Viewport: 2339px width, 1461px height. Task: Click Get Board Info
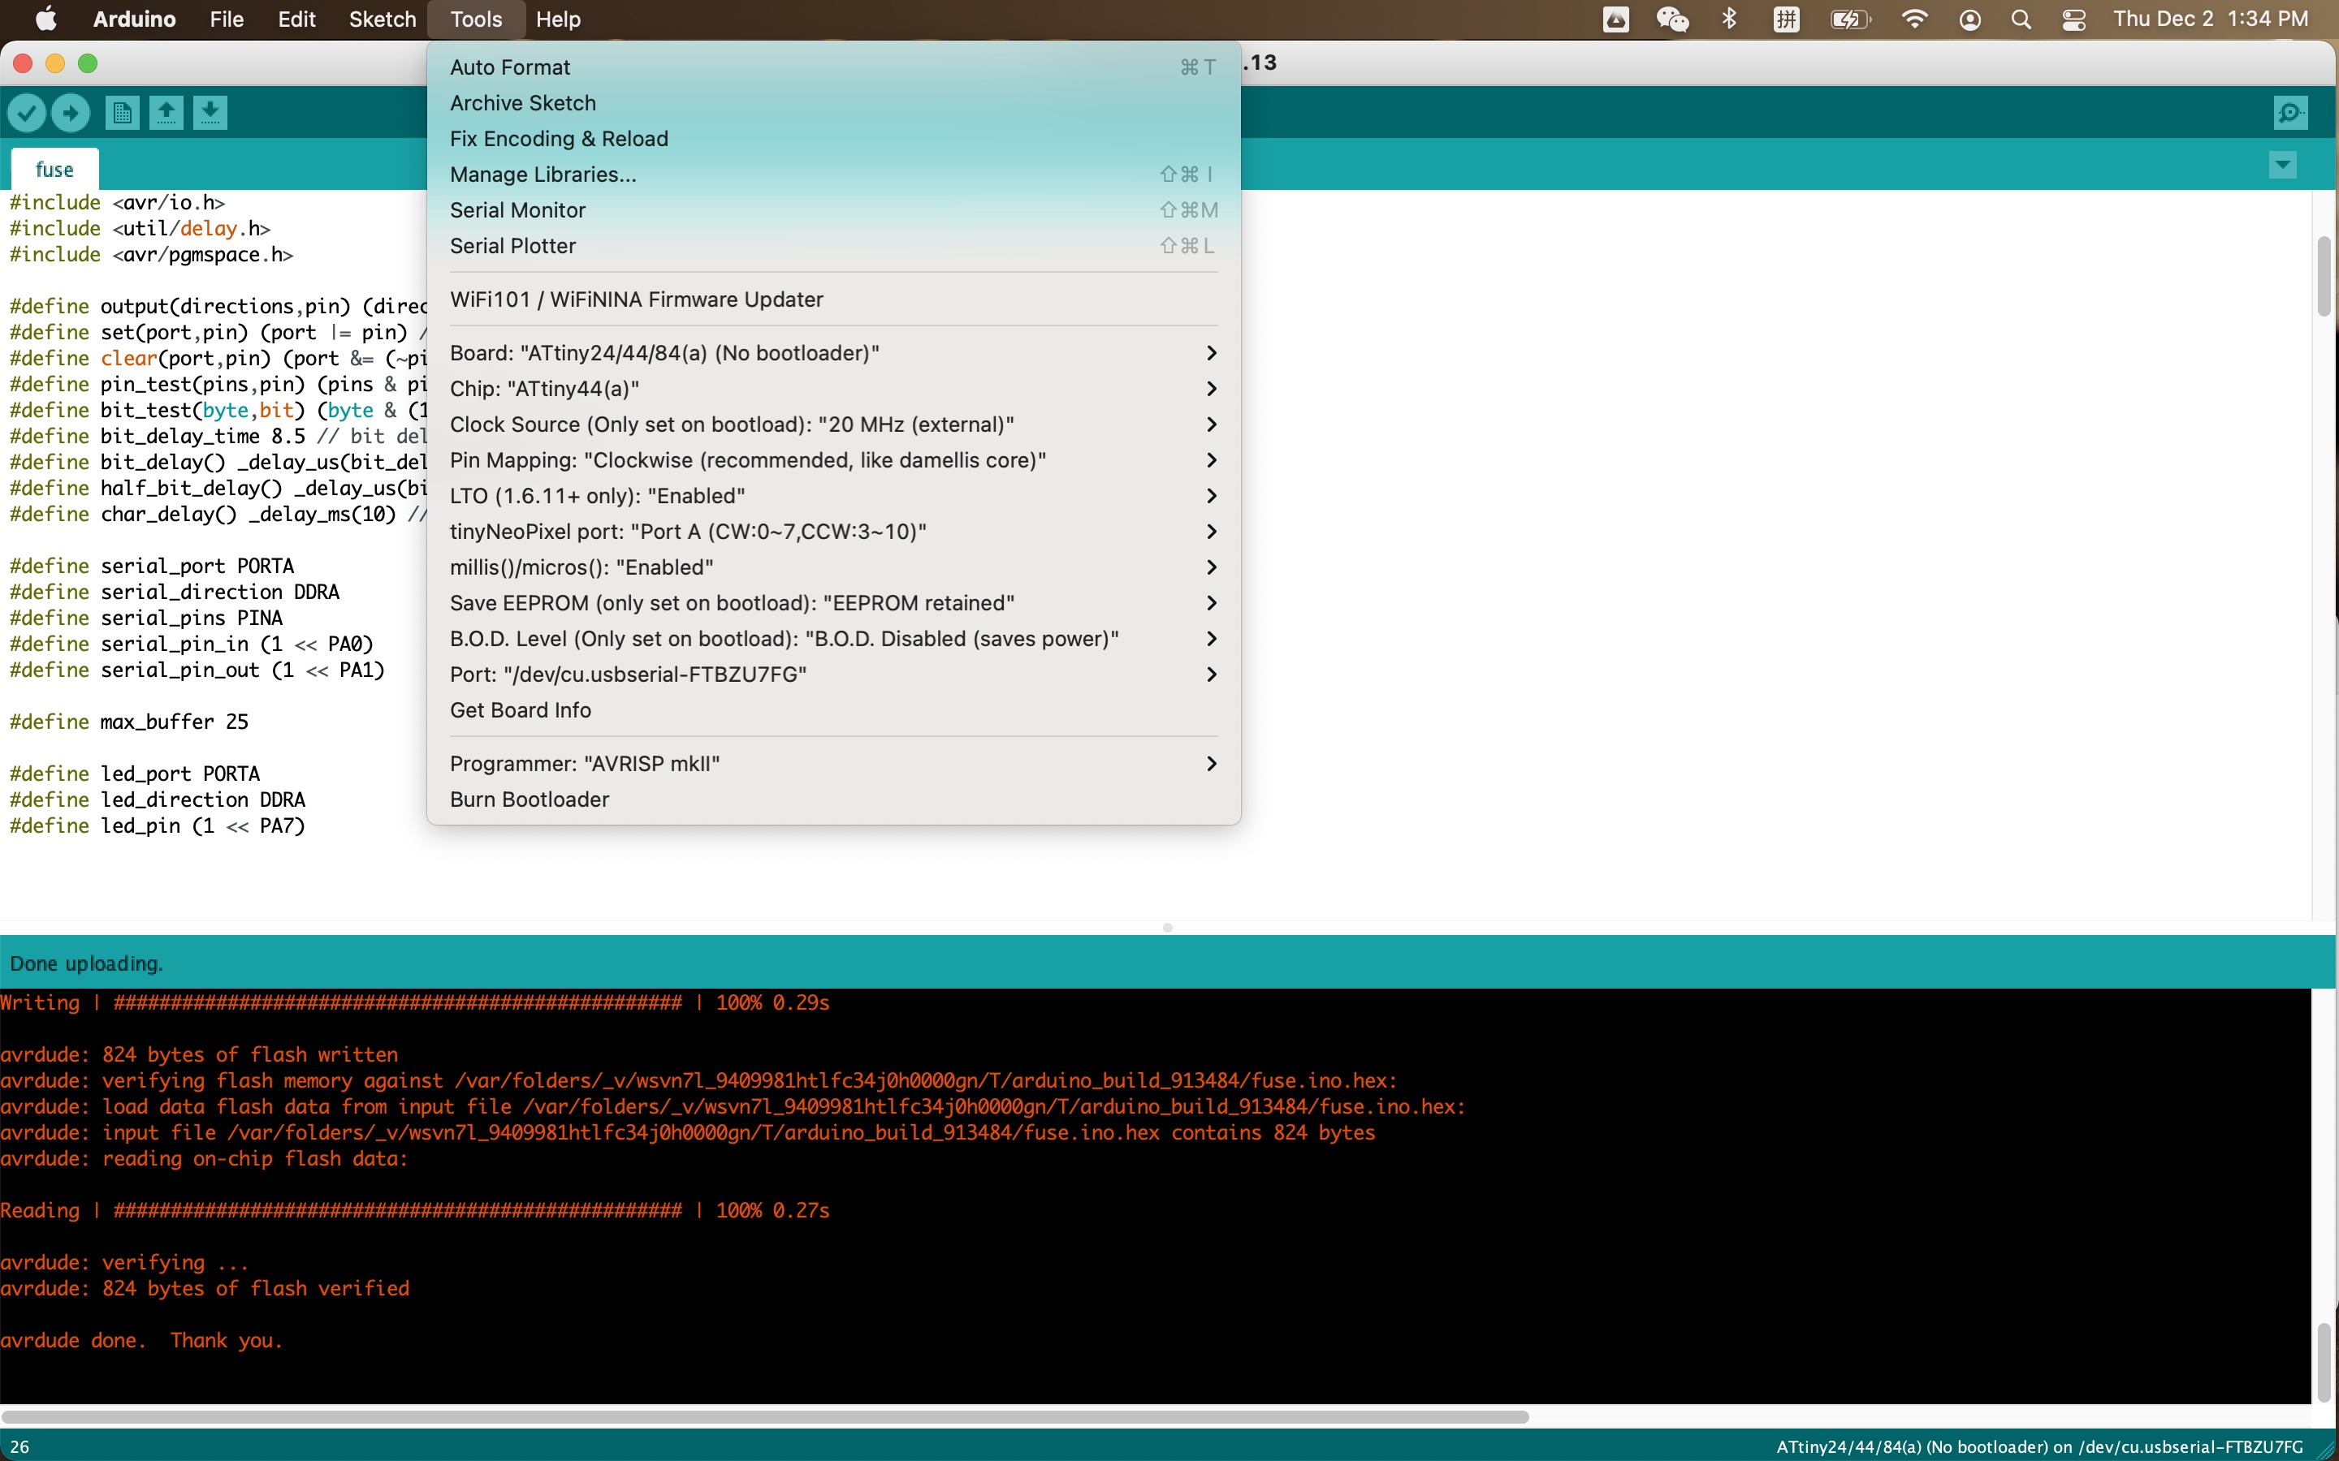833,710
